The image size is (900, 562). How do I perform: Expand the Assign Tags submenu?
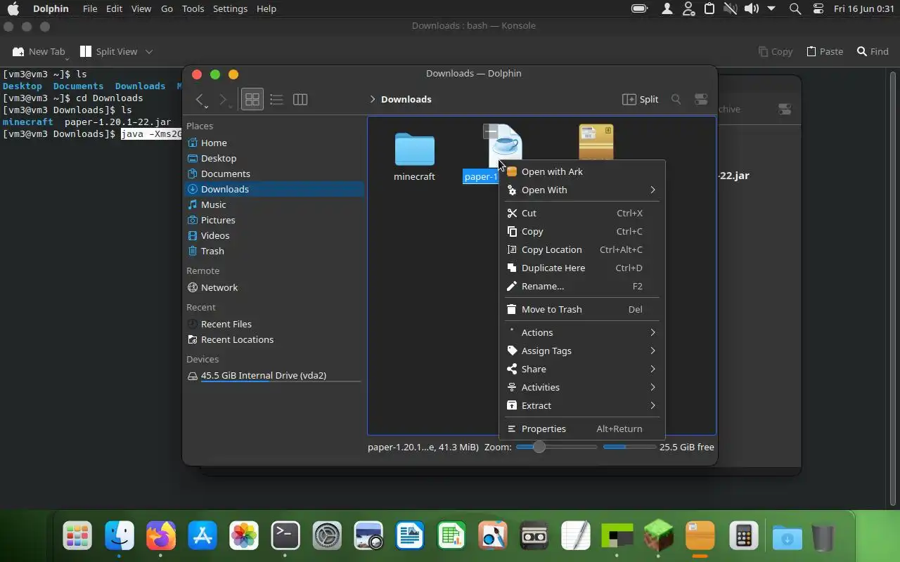pyautogui.click(x=582, y=351)
